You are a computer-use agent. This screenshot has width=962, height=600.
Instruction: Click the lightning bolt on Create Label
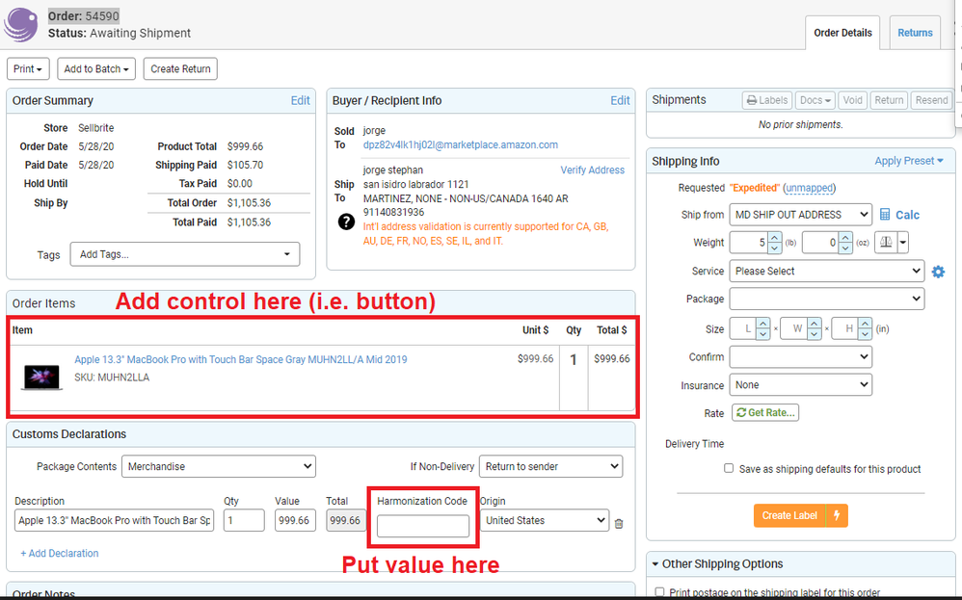pos(837,515)
